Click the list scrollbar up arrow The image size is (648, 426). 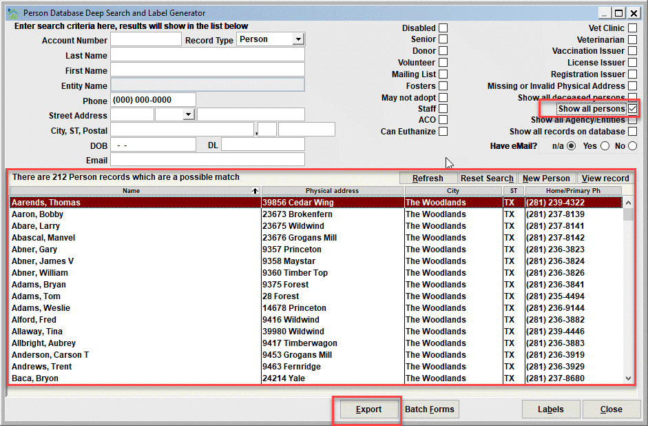(628, 203)
